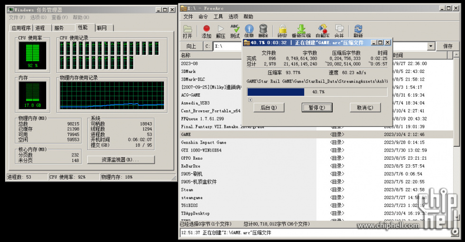465x242 pixels.
Task: Click the 暂停(P) pause button
Action: [317, 108]
